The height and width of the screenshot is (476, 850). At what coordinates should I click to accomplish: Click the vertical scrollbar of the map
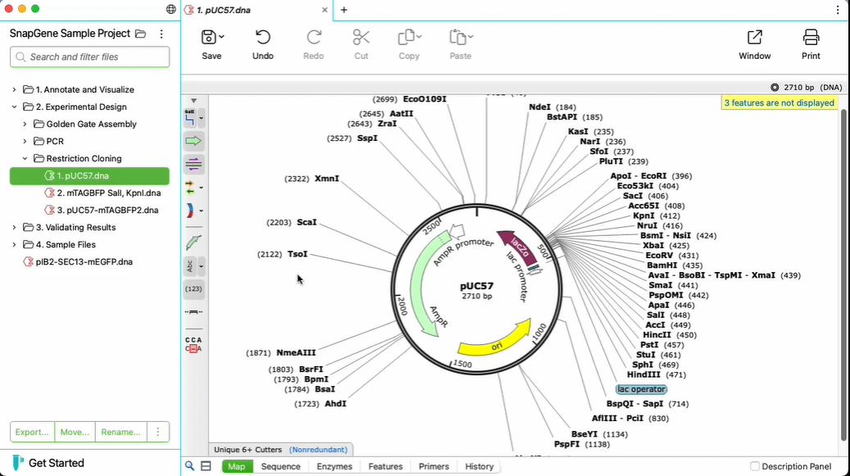(843, 275)
